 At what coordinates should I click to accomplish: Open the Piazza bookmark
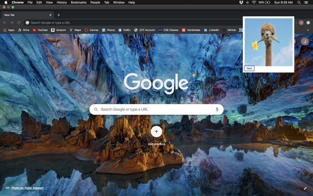[x=108, y=30]
